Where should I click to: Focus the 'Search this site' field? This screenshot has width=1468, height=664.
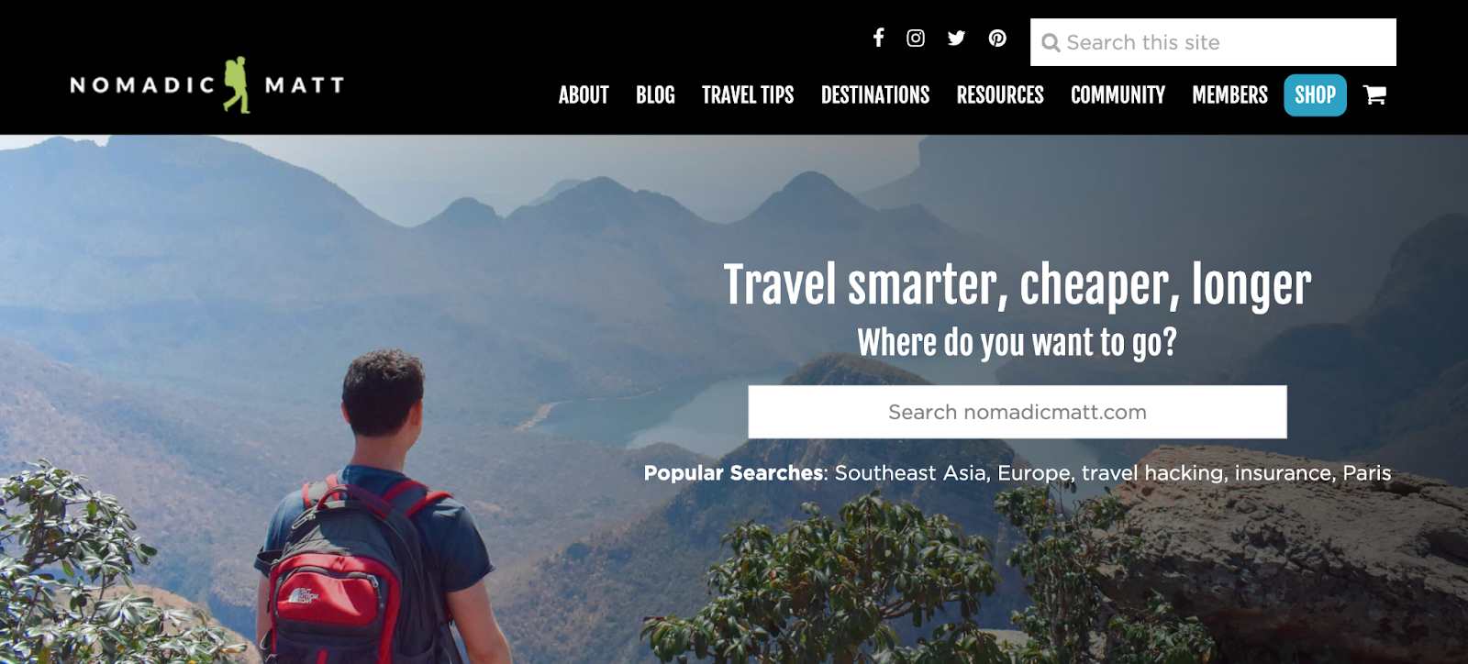pos(1213,42)
